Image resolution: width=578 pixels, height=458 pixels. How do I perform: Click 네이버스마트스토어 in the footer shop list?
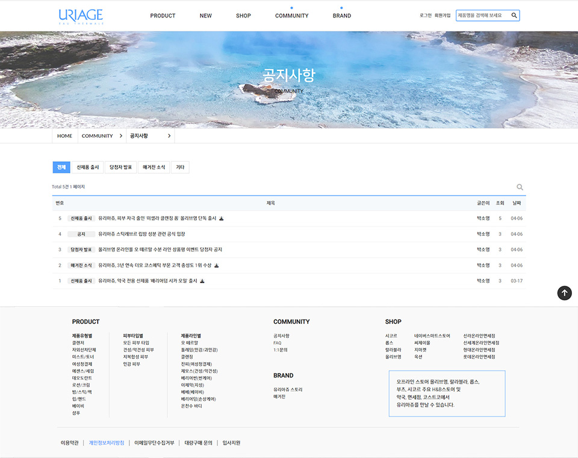tap(432, 336)
